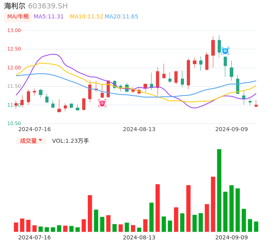275x243 pixels.
Task: Click the 成交量 volume label
Action: pos(28,141)
